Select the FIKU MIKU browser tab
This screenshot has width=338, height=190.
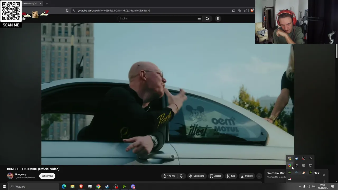point(30,3)
